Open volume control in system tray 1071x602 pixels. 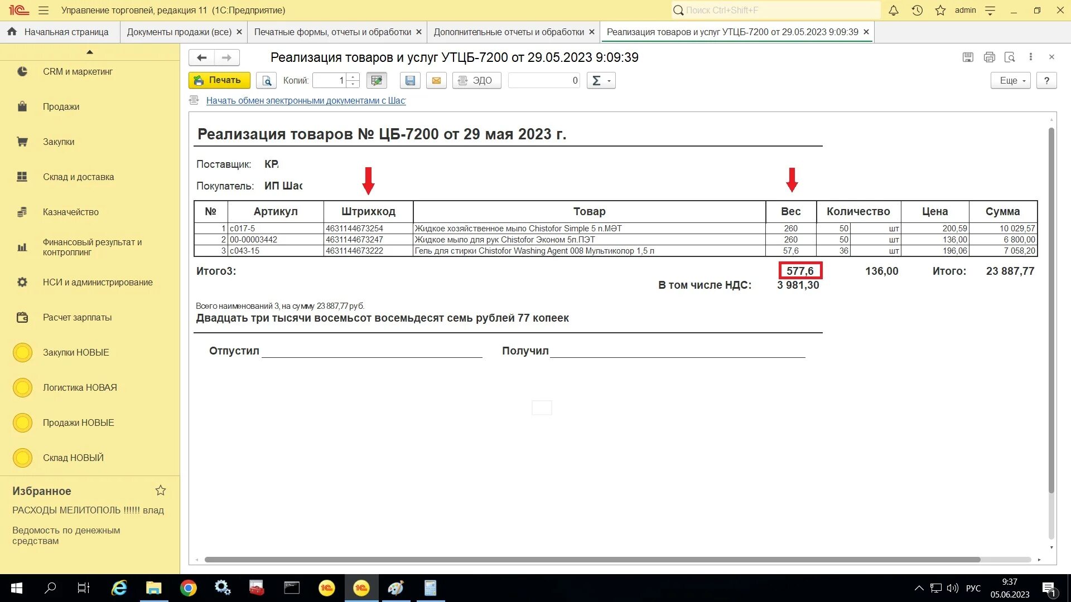953,588
